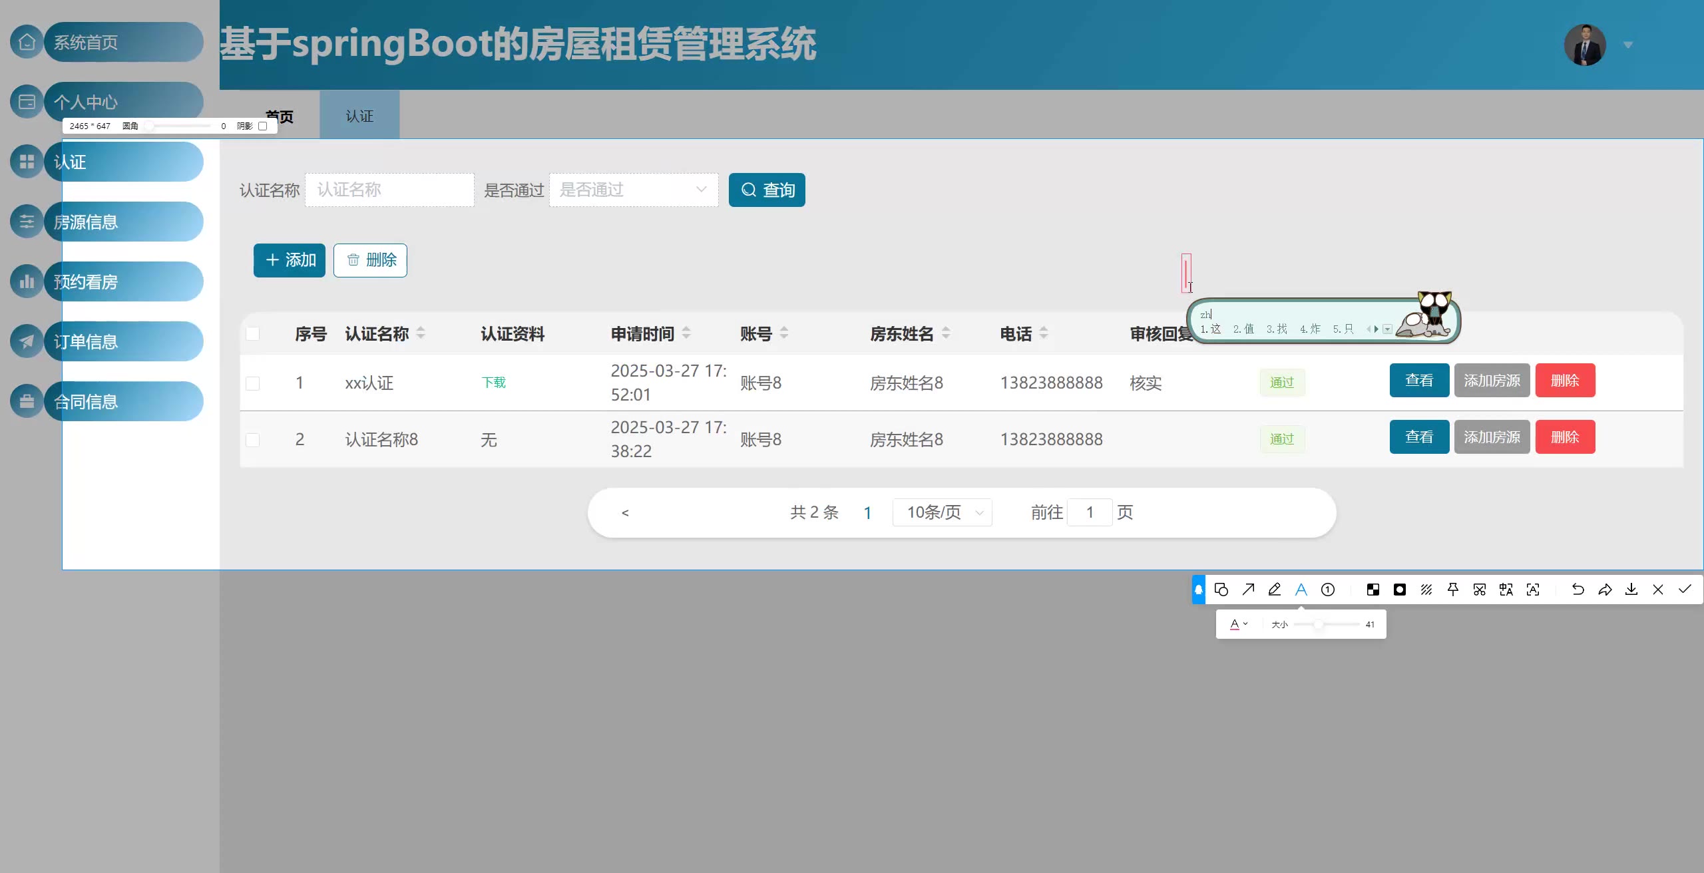This screenshot has height=873, width=1704.
Task: Click the translate text icon
Action: (x=1506, y=590)
